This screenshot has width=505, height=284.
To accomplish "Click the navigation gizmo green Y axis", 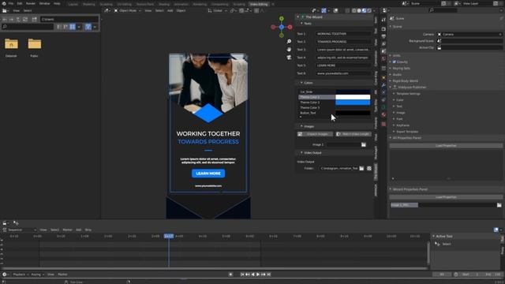I will [x=282, y=19].
